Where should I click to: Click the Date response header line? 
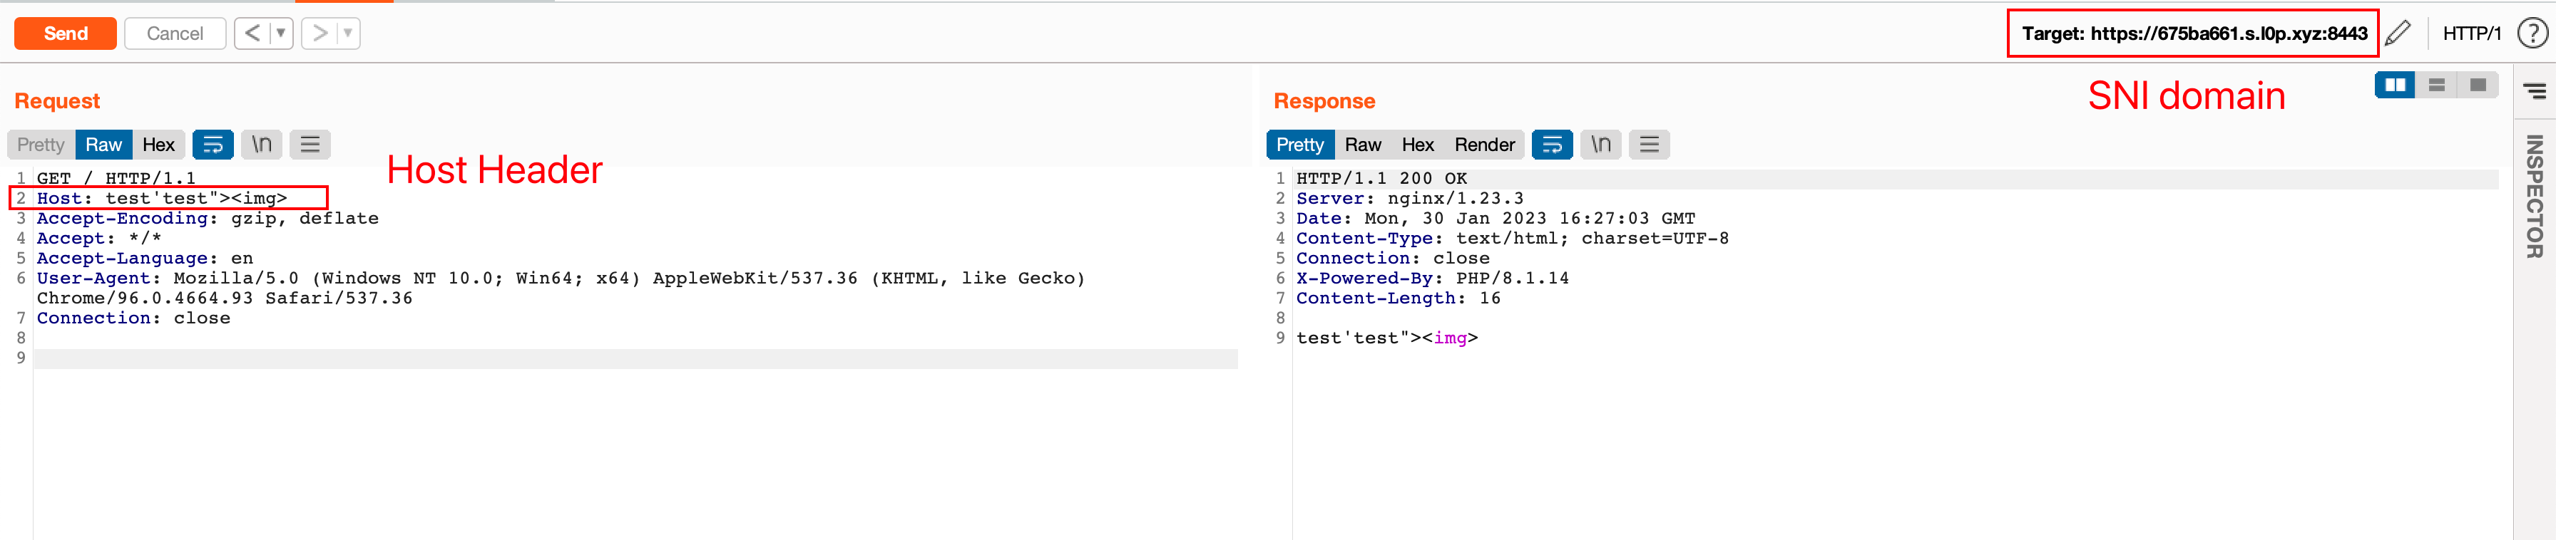point(1496,218)
